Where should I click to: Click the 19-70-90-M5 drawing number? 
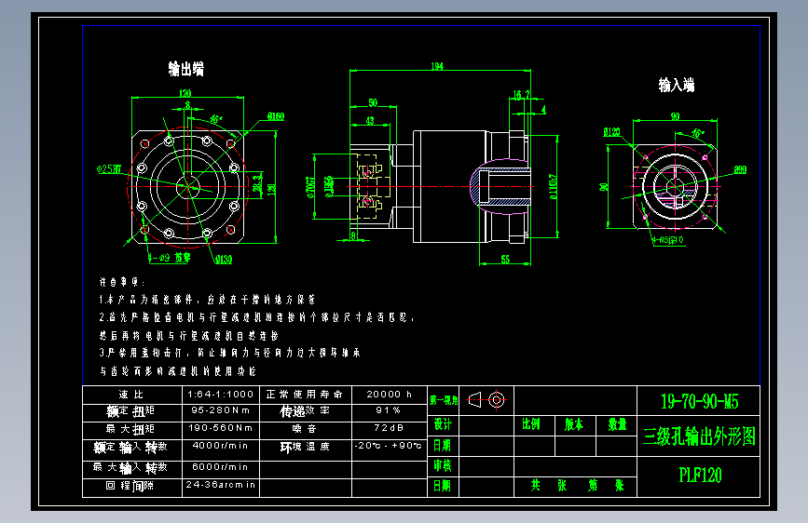pyautogui.click(x=699, y=401)
